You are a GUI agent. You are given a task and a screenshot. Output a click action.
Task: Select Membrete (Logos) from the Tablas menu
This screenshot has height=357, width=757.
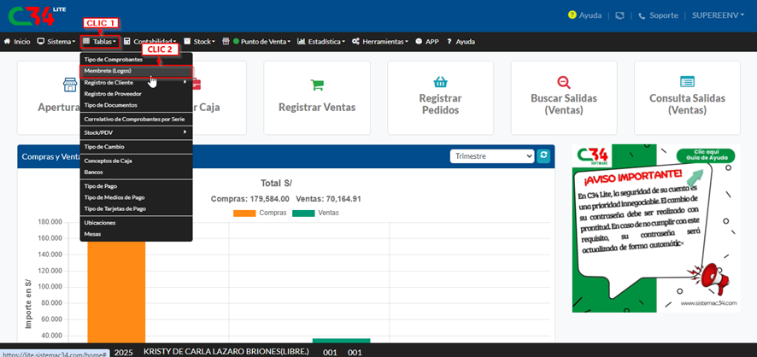click(x=114, y=70)
